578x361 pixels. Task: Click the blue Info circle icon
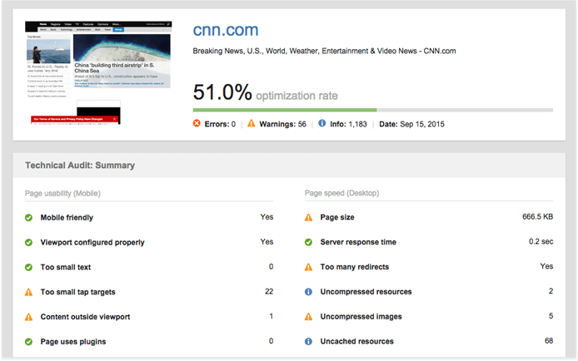pyautogui.click(x=321, y=123)
